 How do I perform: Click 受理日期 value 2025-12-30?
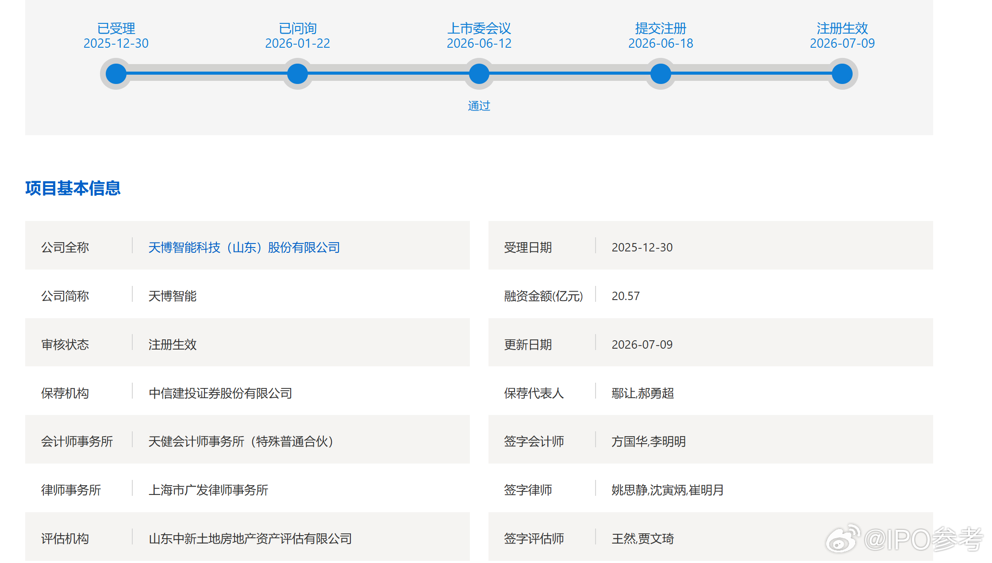pyautogui.click(x=642, y=247)
